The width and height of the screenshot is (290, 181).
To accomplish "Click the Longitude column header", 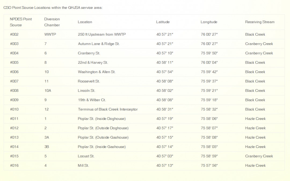I will coord(209,22).
